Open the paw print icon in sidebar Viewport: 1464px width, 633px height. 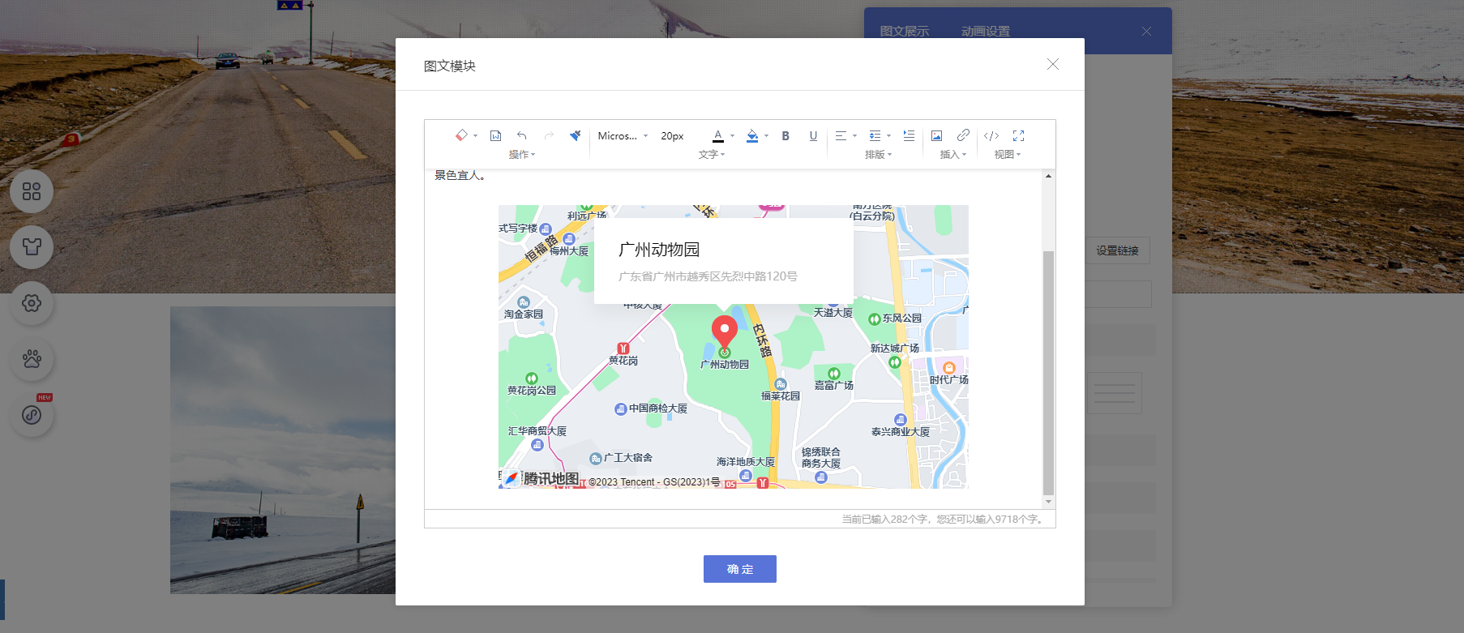pyautogui.click(x=32, y=359)
